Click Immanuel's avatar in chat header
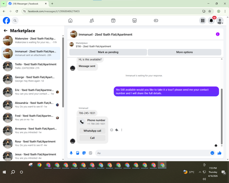The image size is (229, 183). pyautogui.click(x=74, y=34)
